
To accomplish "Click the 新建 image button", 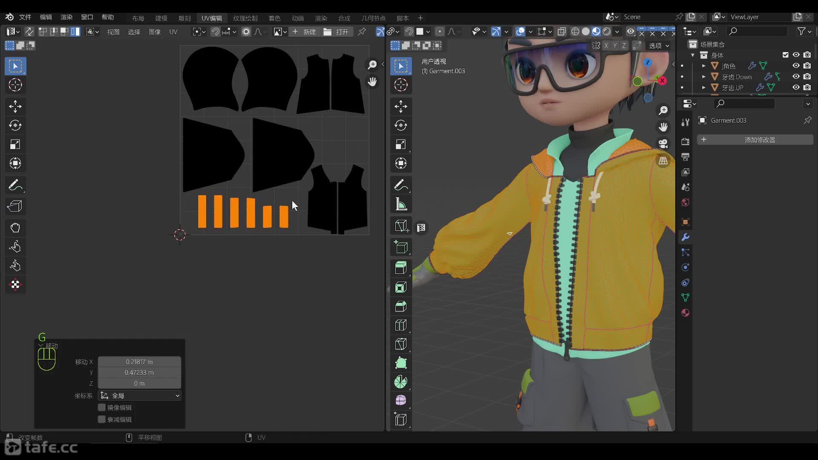I will point(304,32).
